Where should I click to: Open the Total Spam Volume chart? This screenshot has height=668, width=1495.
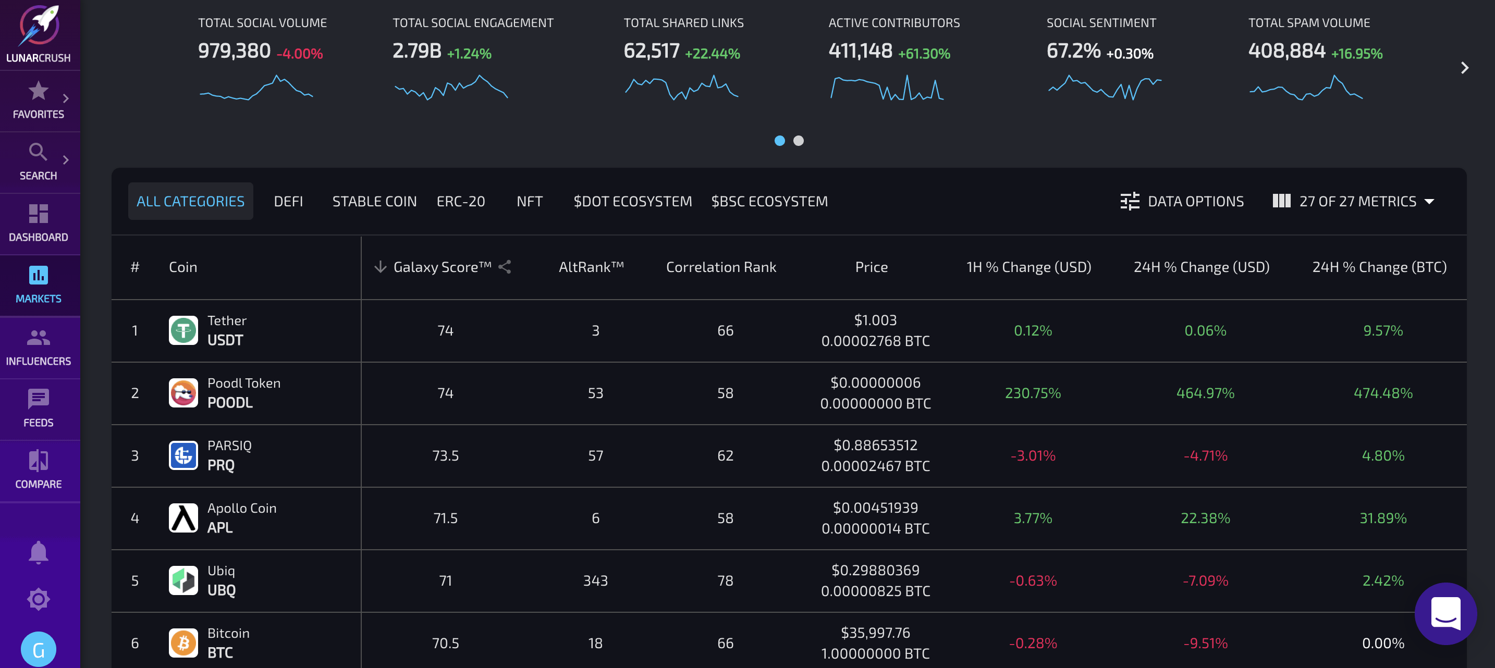1306,88
